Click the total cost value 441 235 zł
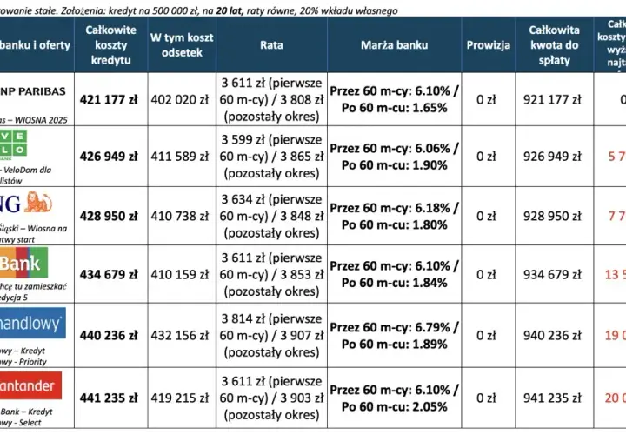 (109, 398)
